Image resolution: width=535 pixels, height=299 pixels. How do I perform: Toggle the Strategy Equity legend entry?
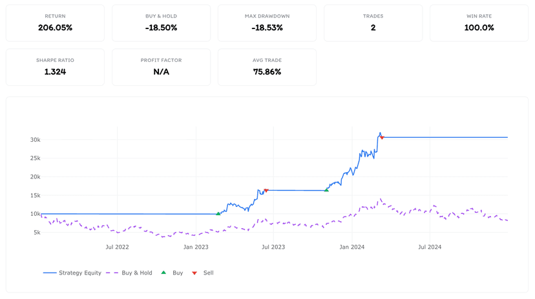coord(72,273)
